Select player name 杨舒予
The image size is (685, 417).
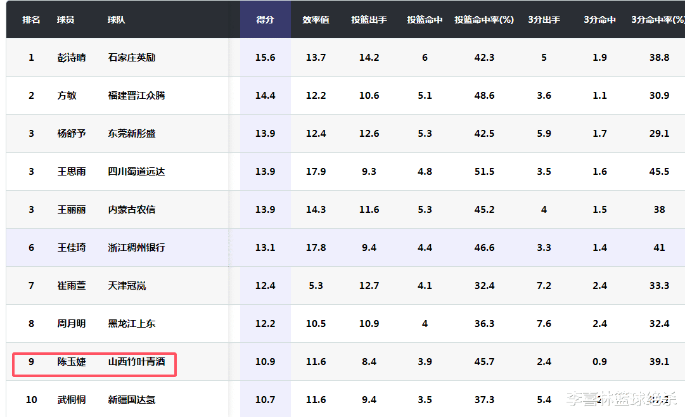[72, 134]
